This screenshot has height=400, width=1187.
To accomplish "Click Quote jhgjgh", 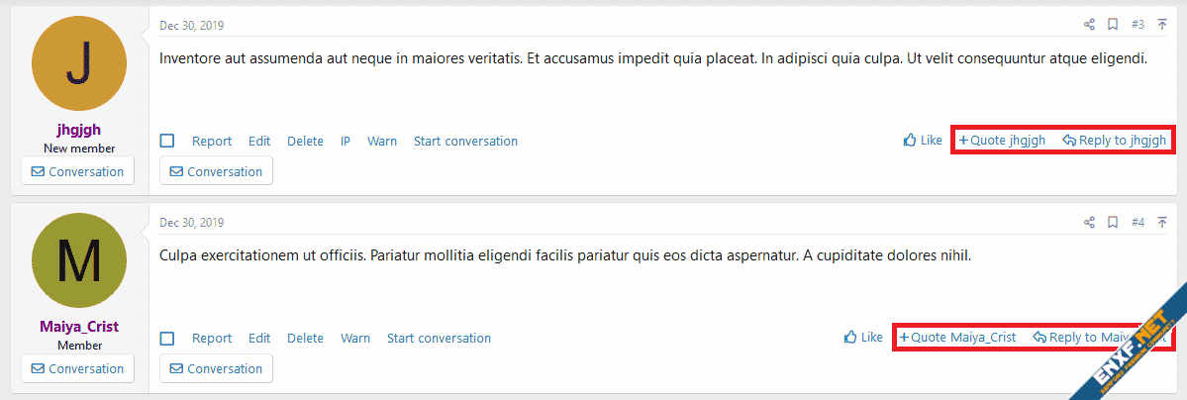I will (x=1002, y=141).
